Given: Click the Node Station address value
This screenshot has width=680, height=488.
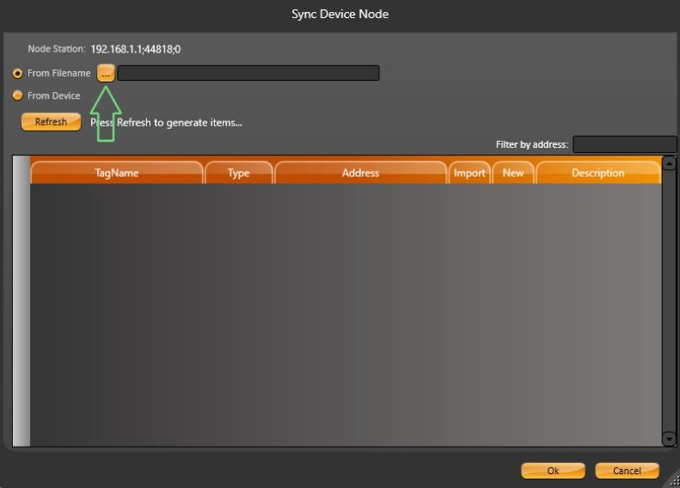Looking at the screenshot, I should coord(135,50).
